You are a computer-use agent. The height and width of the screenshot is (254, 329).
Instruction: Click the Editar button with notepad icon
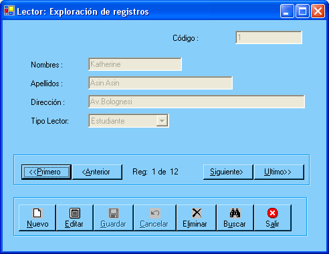pos(74,218)
